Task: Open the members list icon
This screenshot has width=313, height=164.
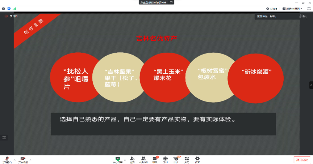Action: click(143, 160)
